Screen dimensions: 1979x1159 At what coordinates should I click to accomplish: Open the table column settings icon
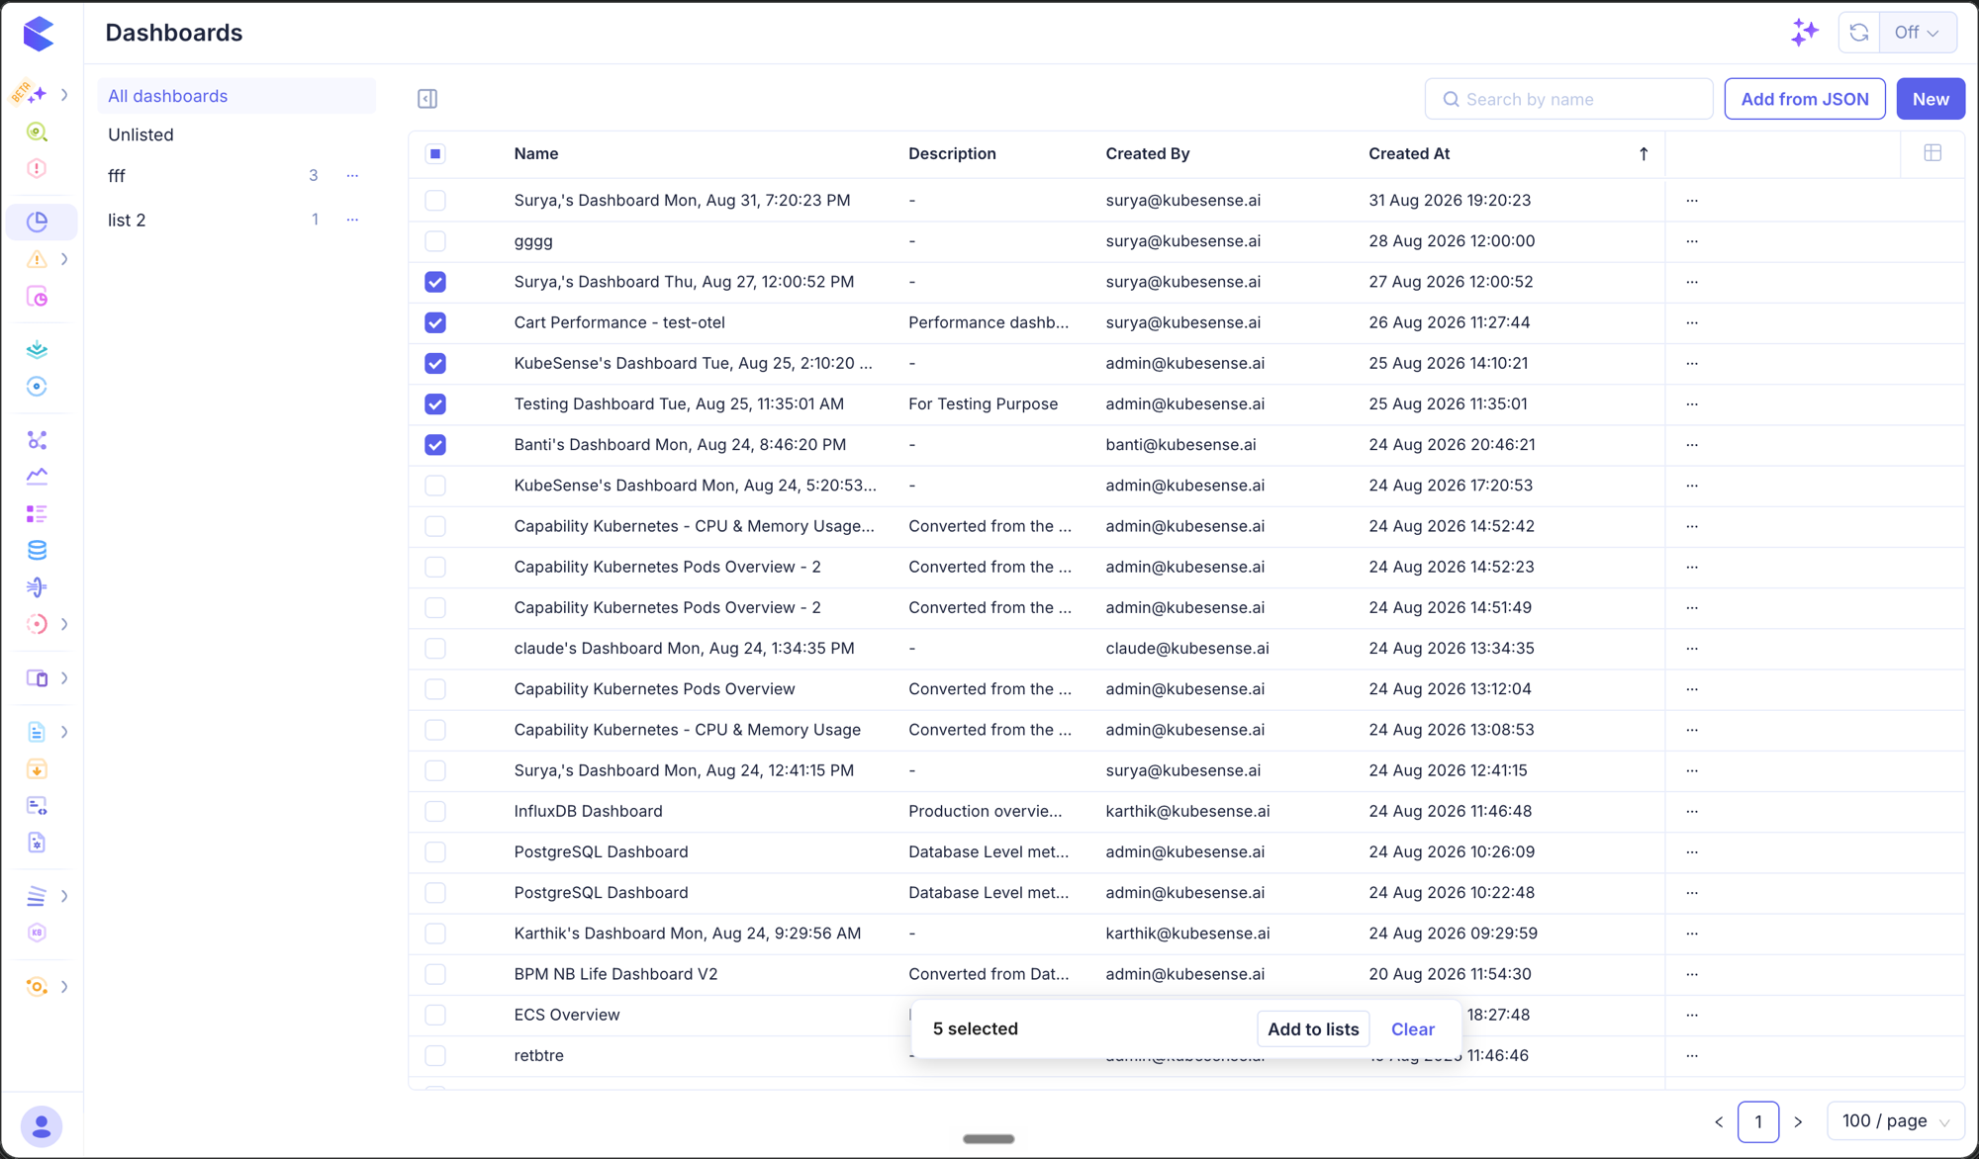pyautogui.click(x=1932, y=153)
